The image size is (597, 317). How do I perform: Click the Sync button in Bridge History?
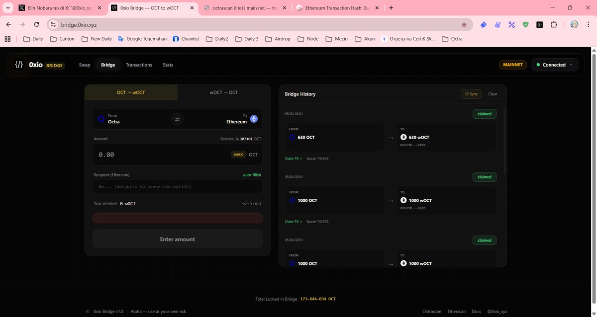pyautogui.click(x=471, y=94)
